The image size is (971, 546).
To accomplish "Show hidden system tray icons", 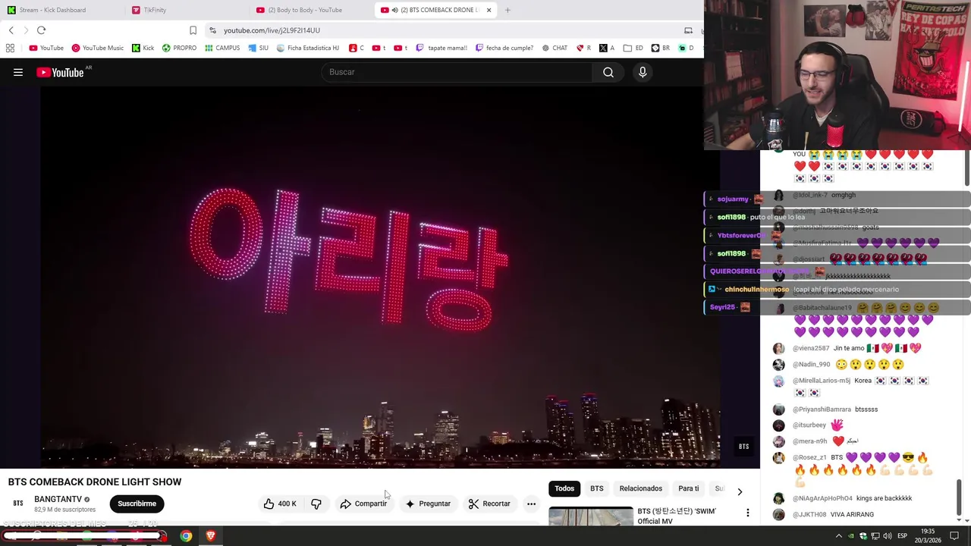I will click(x=838, y=536).
